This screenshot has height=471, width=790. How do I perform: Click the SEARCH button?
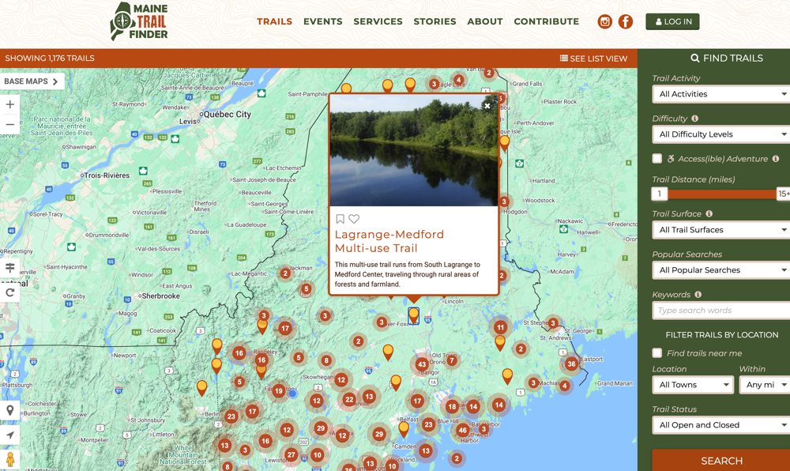point(720,461)
